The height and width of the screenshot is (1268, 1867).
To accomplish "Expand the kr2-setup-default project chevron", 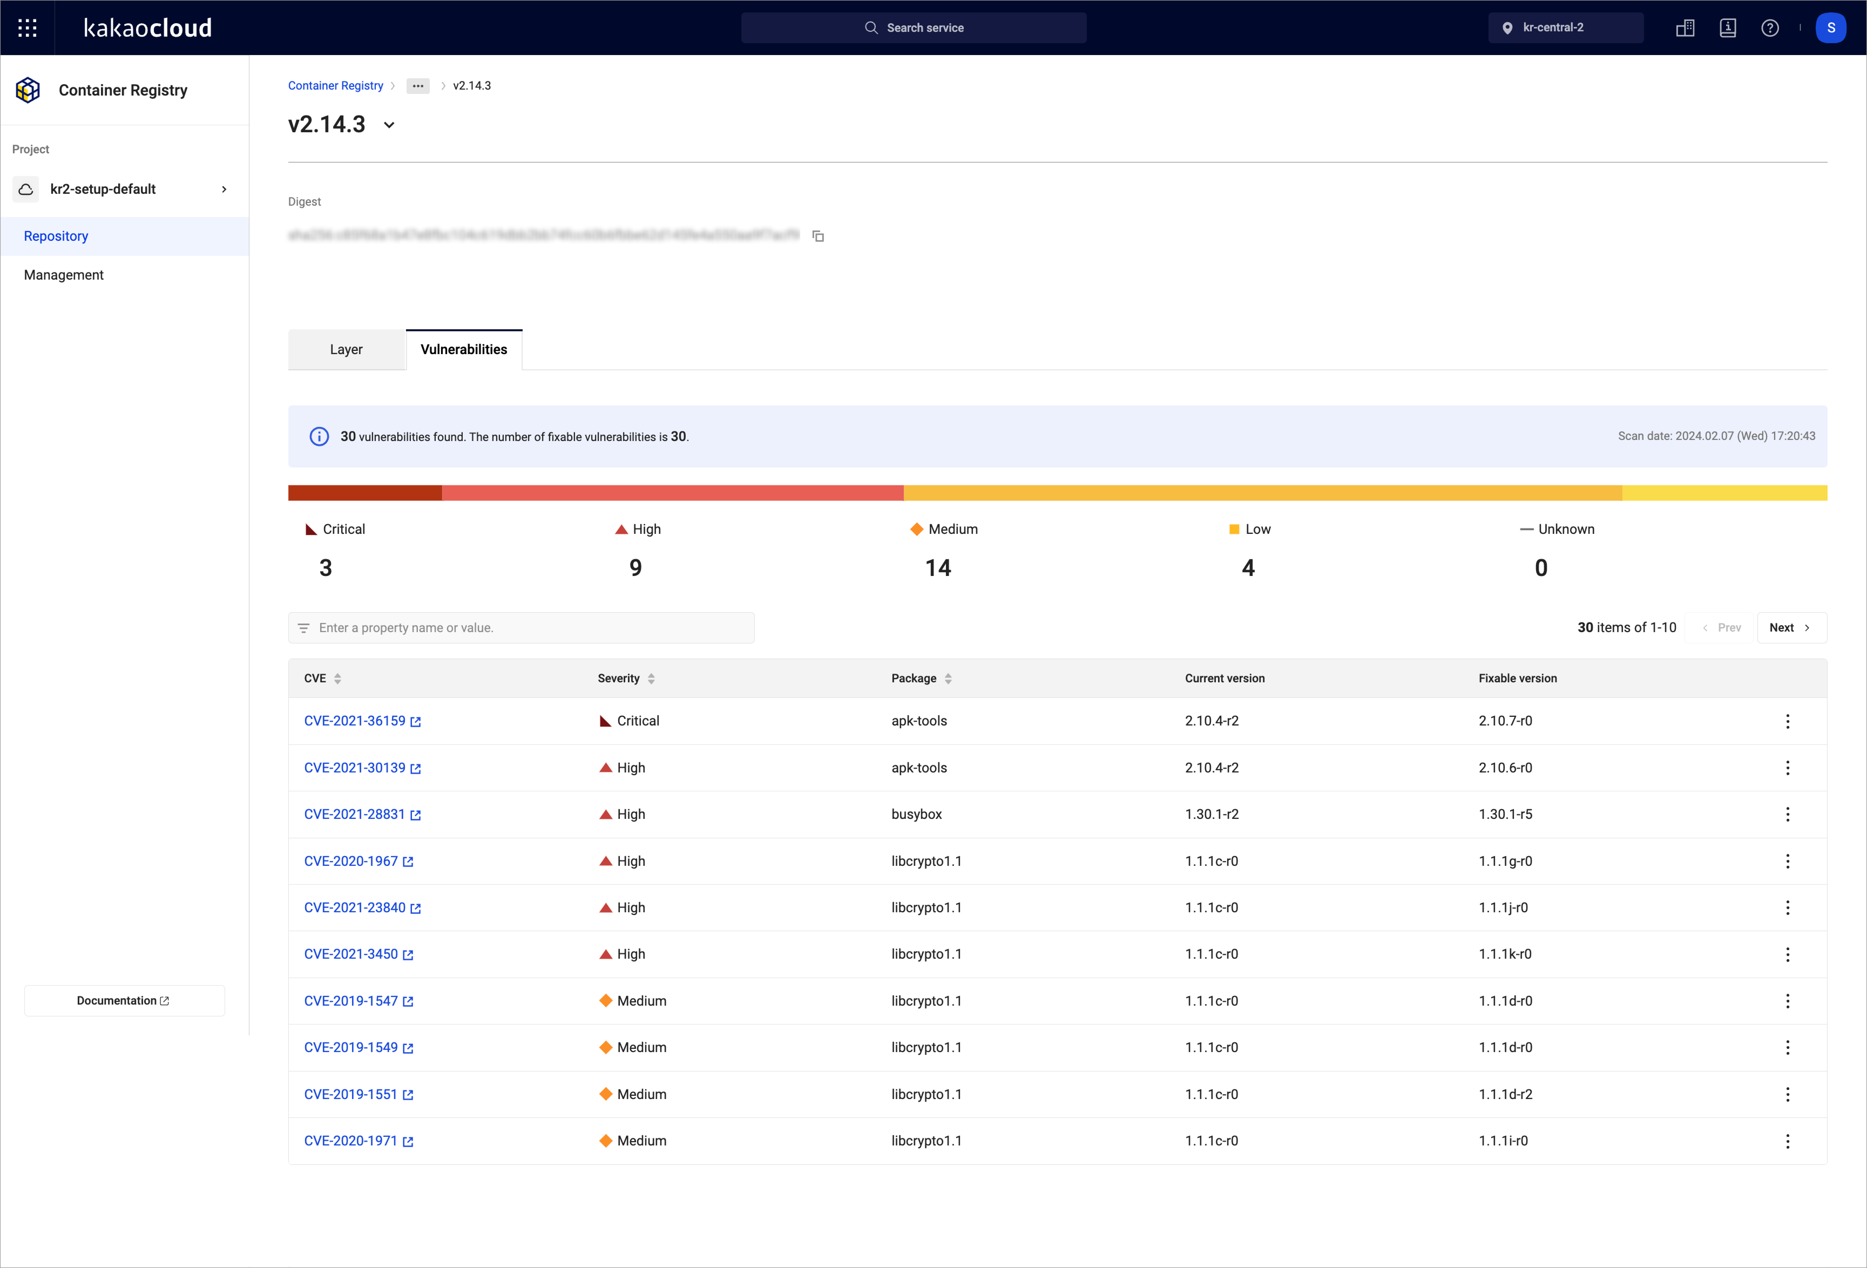I will (224, 189).
